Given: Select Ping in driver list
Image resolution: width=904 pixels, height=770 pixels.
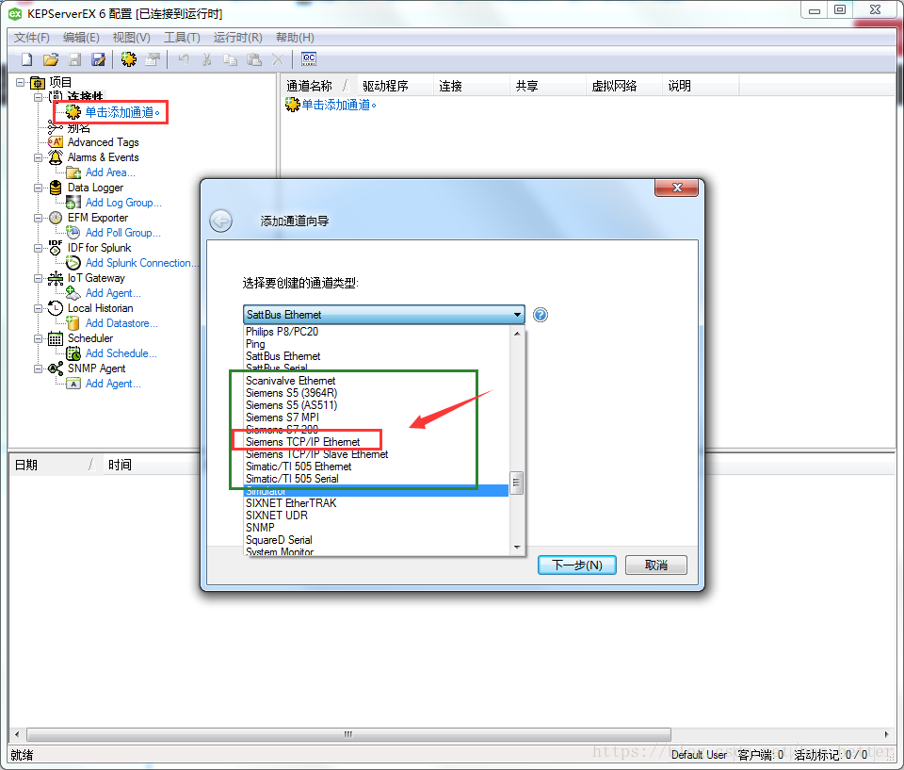Looking at the screenshot, I should click(377, 344).
